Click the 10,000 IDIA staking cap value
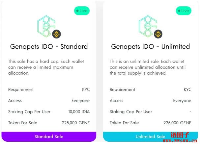Image resolution: width=200 pixels, height=144 pixels. pos(79,112)
